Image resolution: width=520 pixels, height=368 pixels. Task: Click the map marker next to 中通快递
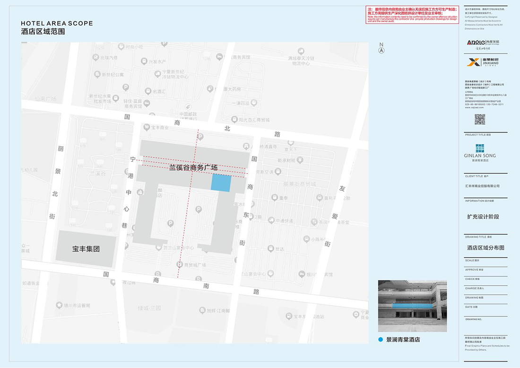pos(270,220)
